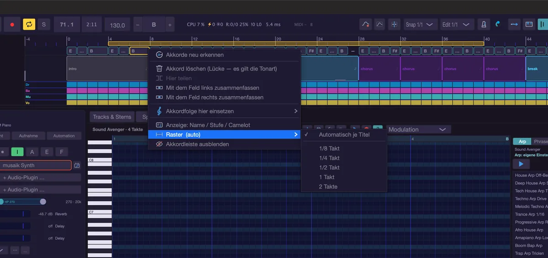Select the Arp tab in the right panel

coord(522,142)
